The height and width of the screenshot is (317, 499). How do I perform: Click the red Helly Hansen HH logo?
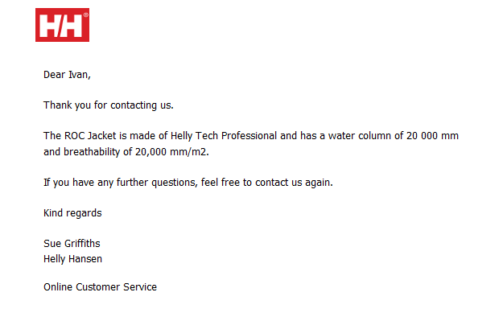63,25
